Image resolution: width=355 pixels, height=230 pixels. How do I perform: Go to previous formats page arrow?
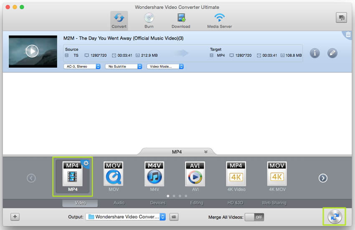31,178
